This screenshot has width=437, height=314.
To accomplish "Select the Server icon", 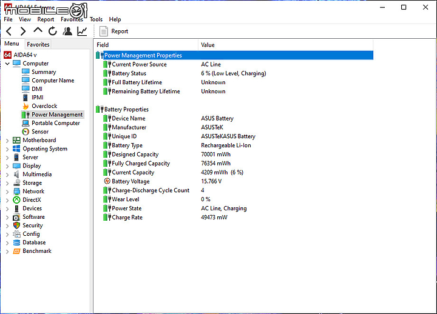I will 17,157.
